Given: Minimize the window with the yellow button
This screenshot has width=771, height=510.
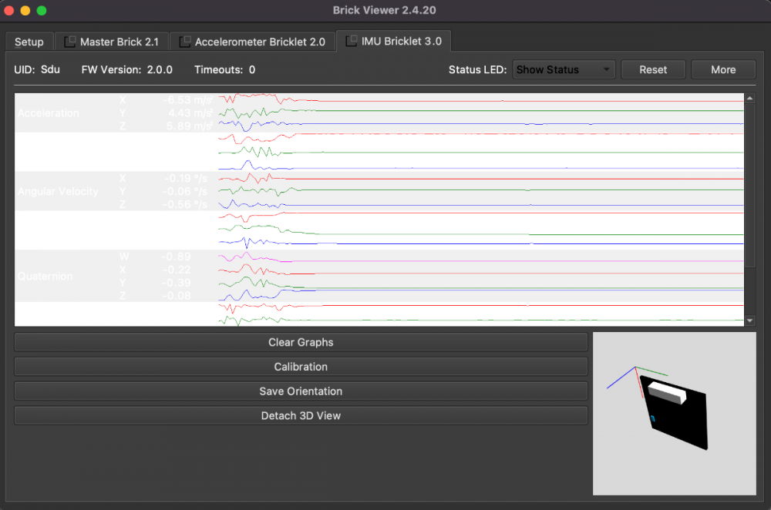Looking at the screenshot, I should tap(25, 11).
